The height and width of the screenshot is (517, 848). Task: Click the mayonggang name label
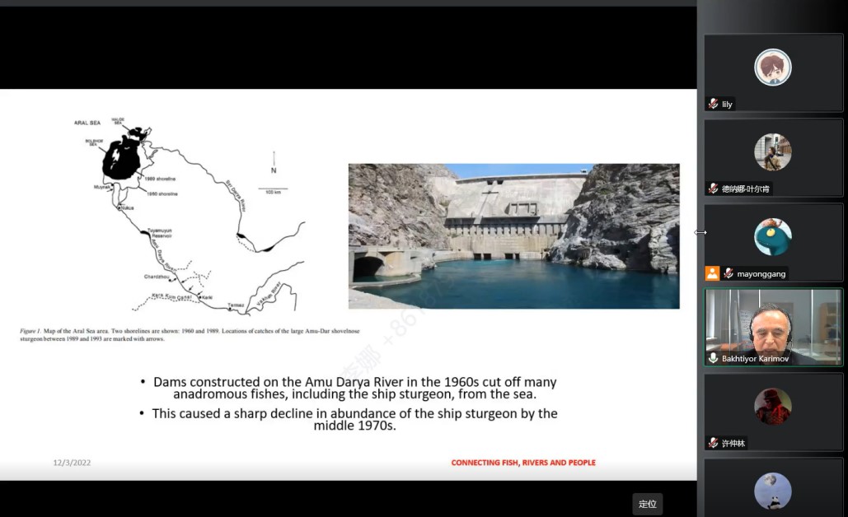(757, 274)
